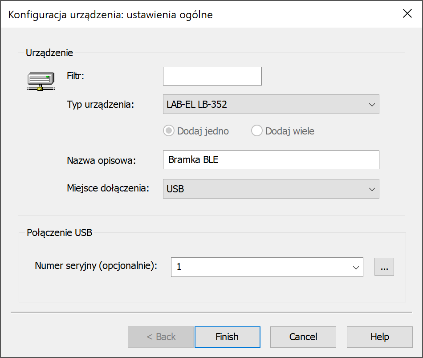Click the network device icon
The height and width of the screenshot is (358, 423).
click(x=41, y=81)
